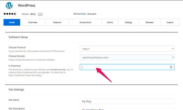Select the Import tab
The height and width of the screenshot is (110, 183).
point(170,22)
